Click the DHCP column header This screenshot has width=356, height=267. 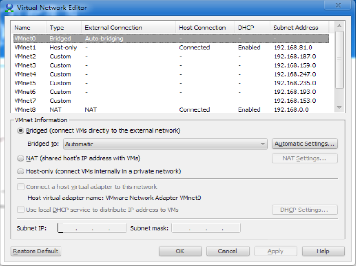pos(246,28)
